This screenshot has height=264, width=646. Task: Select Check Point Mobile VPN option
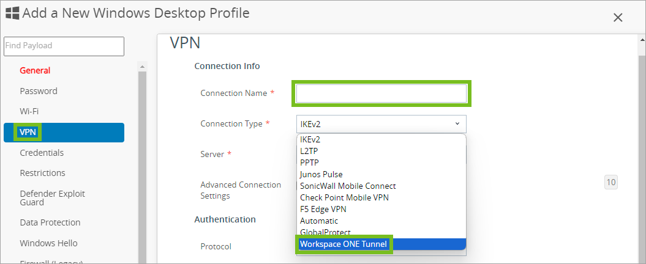click(x=381, y=197)
